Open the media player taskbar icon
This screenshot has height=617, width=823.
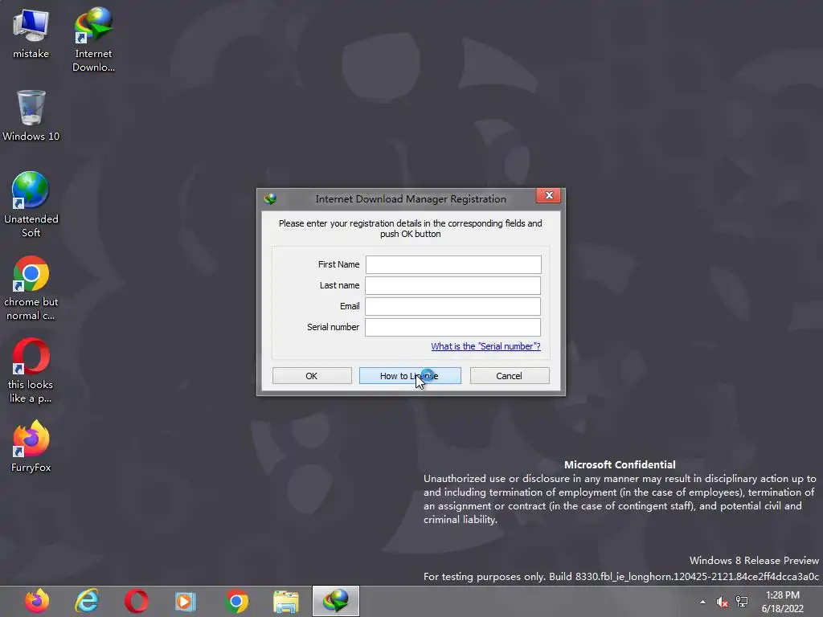[186, 601]
